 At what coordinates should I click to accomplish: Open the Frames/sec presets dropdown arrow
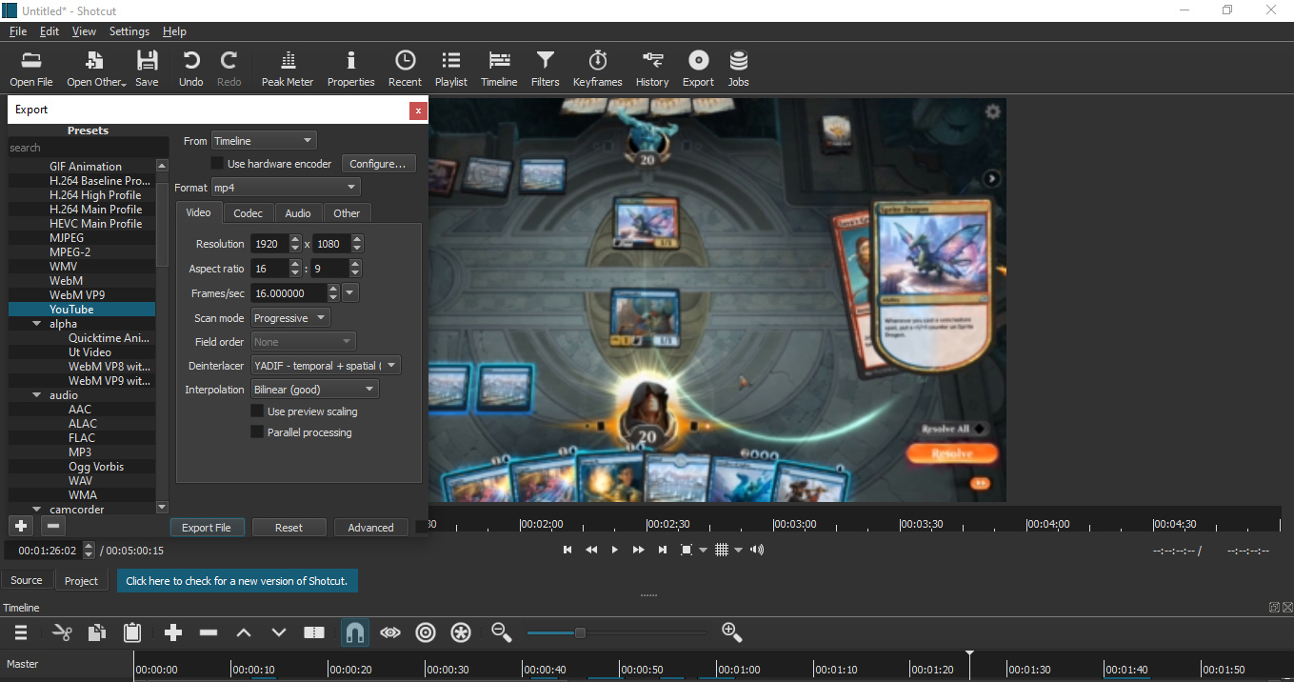point(350,293)
